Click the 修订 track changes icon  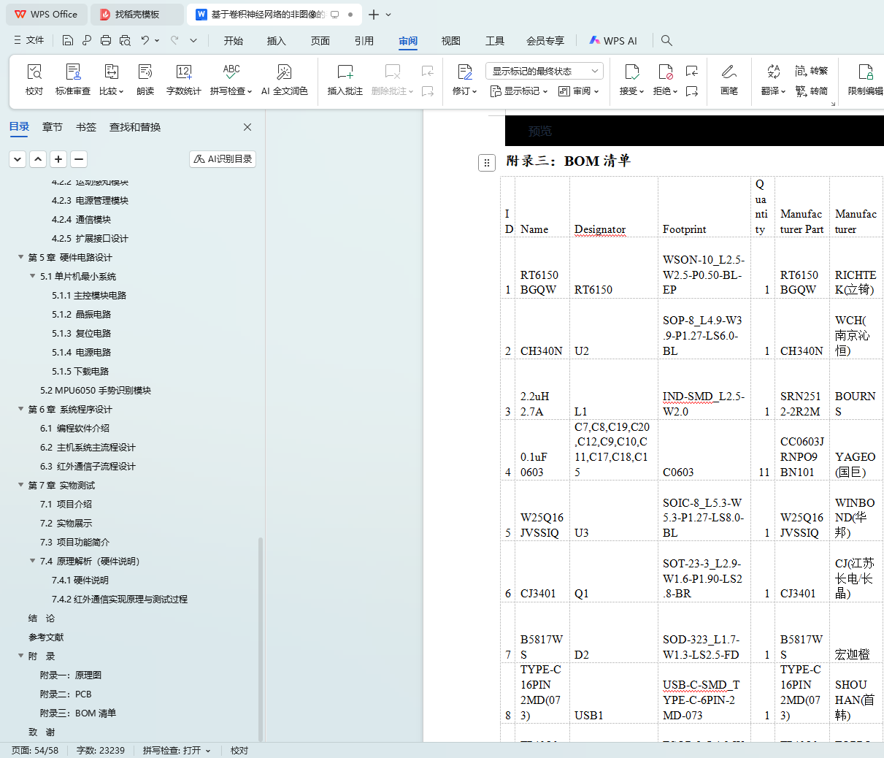[465, 72]
